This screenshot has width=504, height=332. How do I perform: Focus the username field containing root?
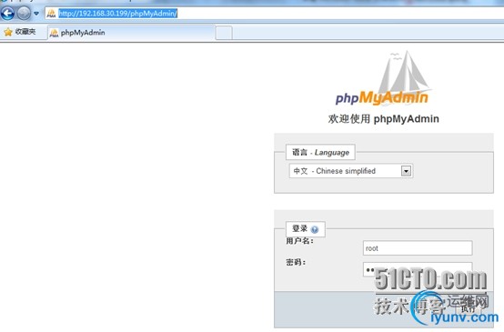pyautogui.click(x=418, y=248)
